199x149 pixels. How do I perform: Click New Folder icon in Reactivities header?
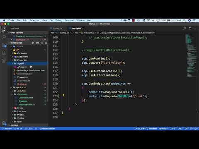(37, 43)
